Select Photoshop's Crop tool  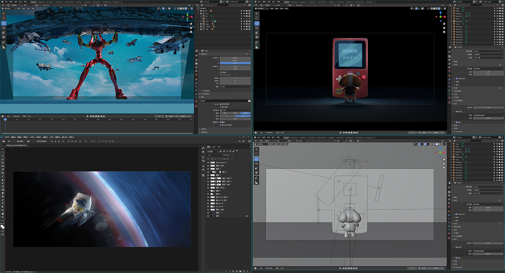(3, 162)
